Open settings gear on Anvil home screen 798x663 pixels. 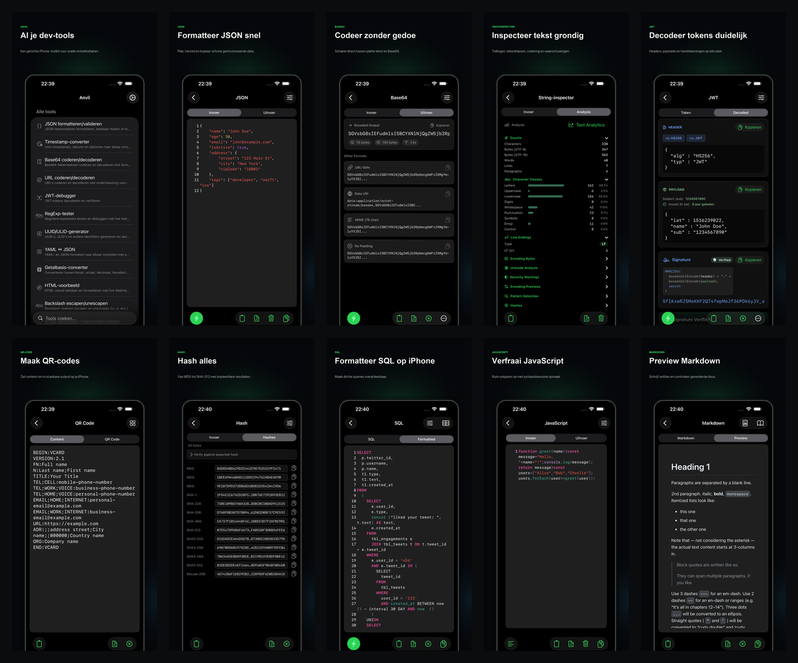click(x=132, y=98)
